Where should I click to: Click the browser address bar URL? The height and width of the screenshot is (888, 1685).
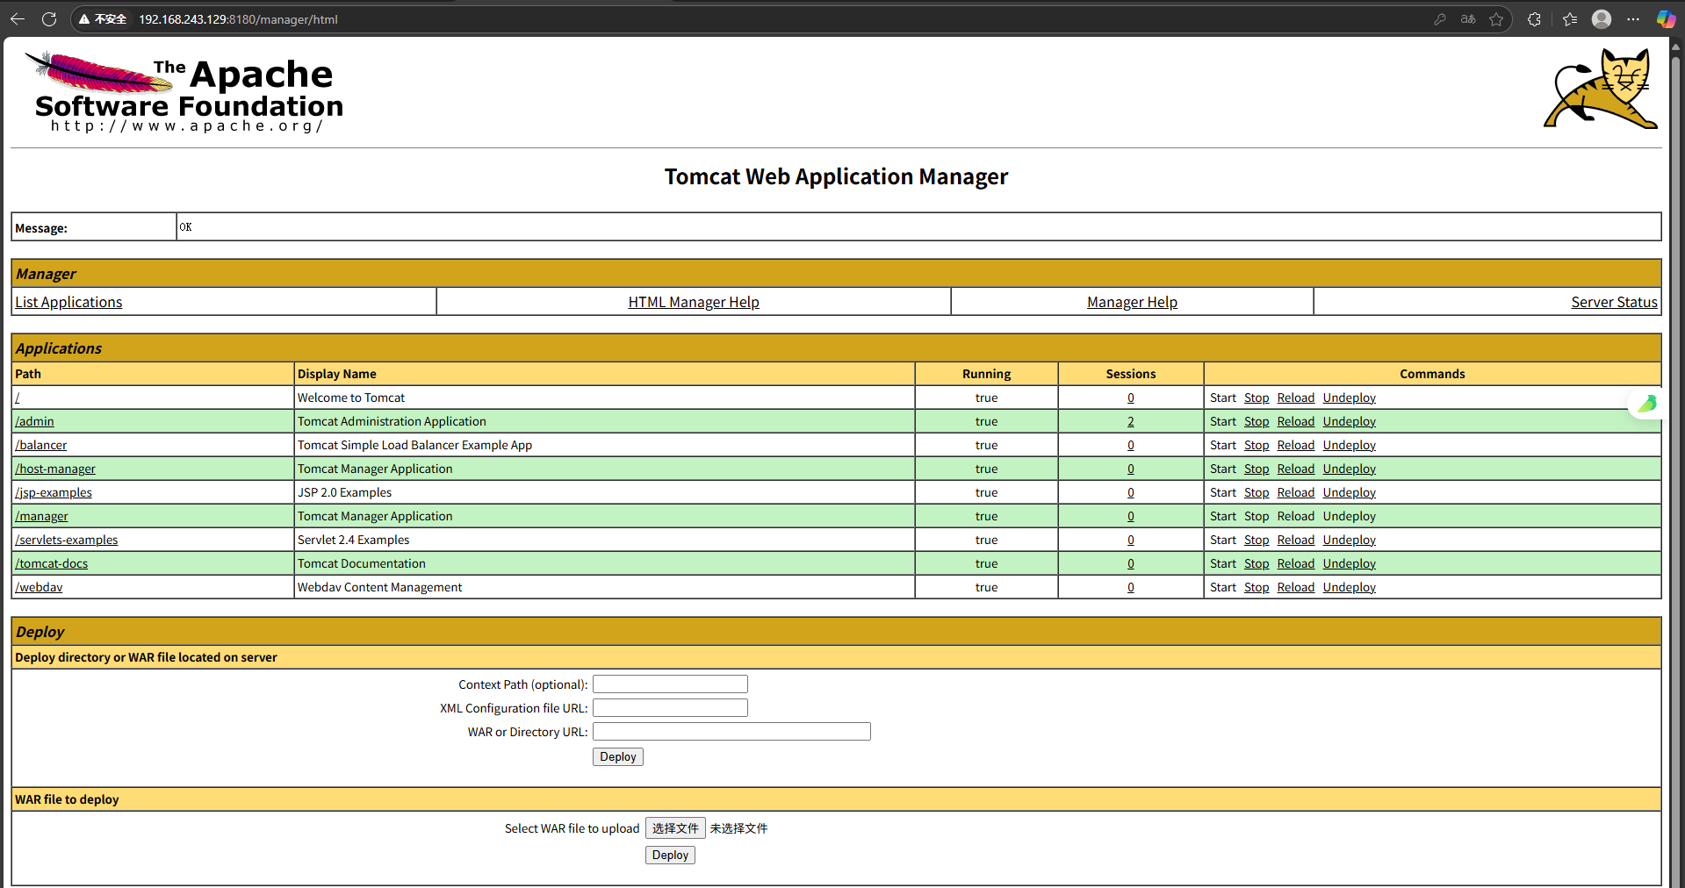pos(238,19)
